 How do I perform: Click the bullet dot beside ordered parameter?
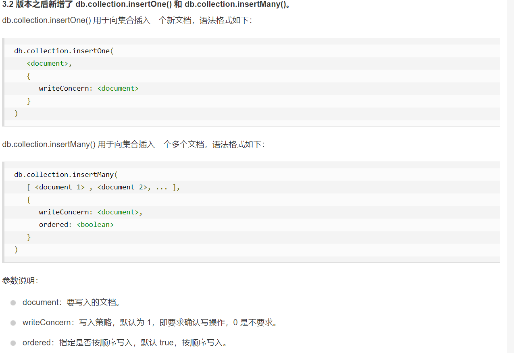(x=13, y=343)
